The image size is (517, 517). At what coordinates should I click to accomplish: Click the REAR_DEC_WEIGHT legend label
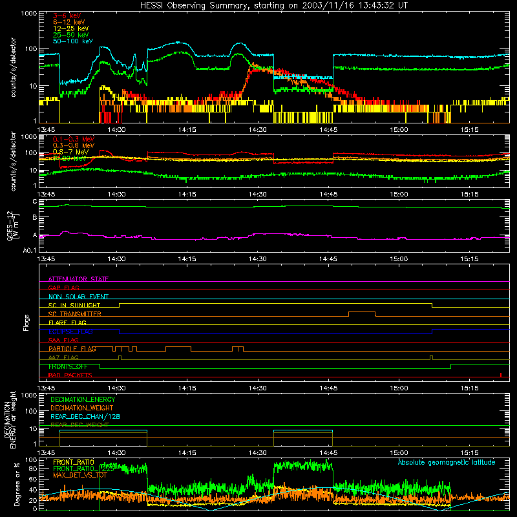[x=79, y=425]
